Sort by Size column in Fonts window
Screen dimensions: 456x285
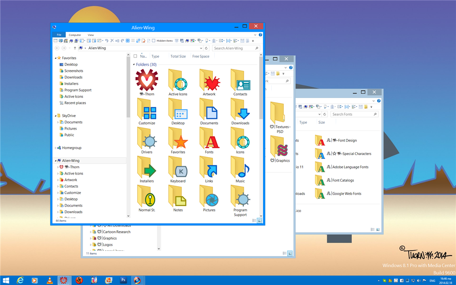[322, 122]
